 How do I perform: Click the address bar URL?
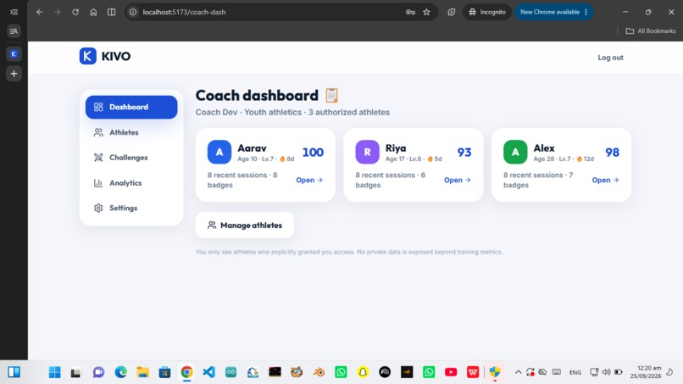point(184,12)
